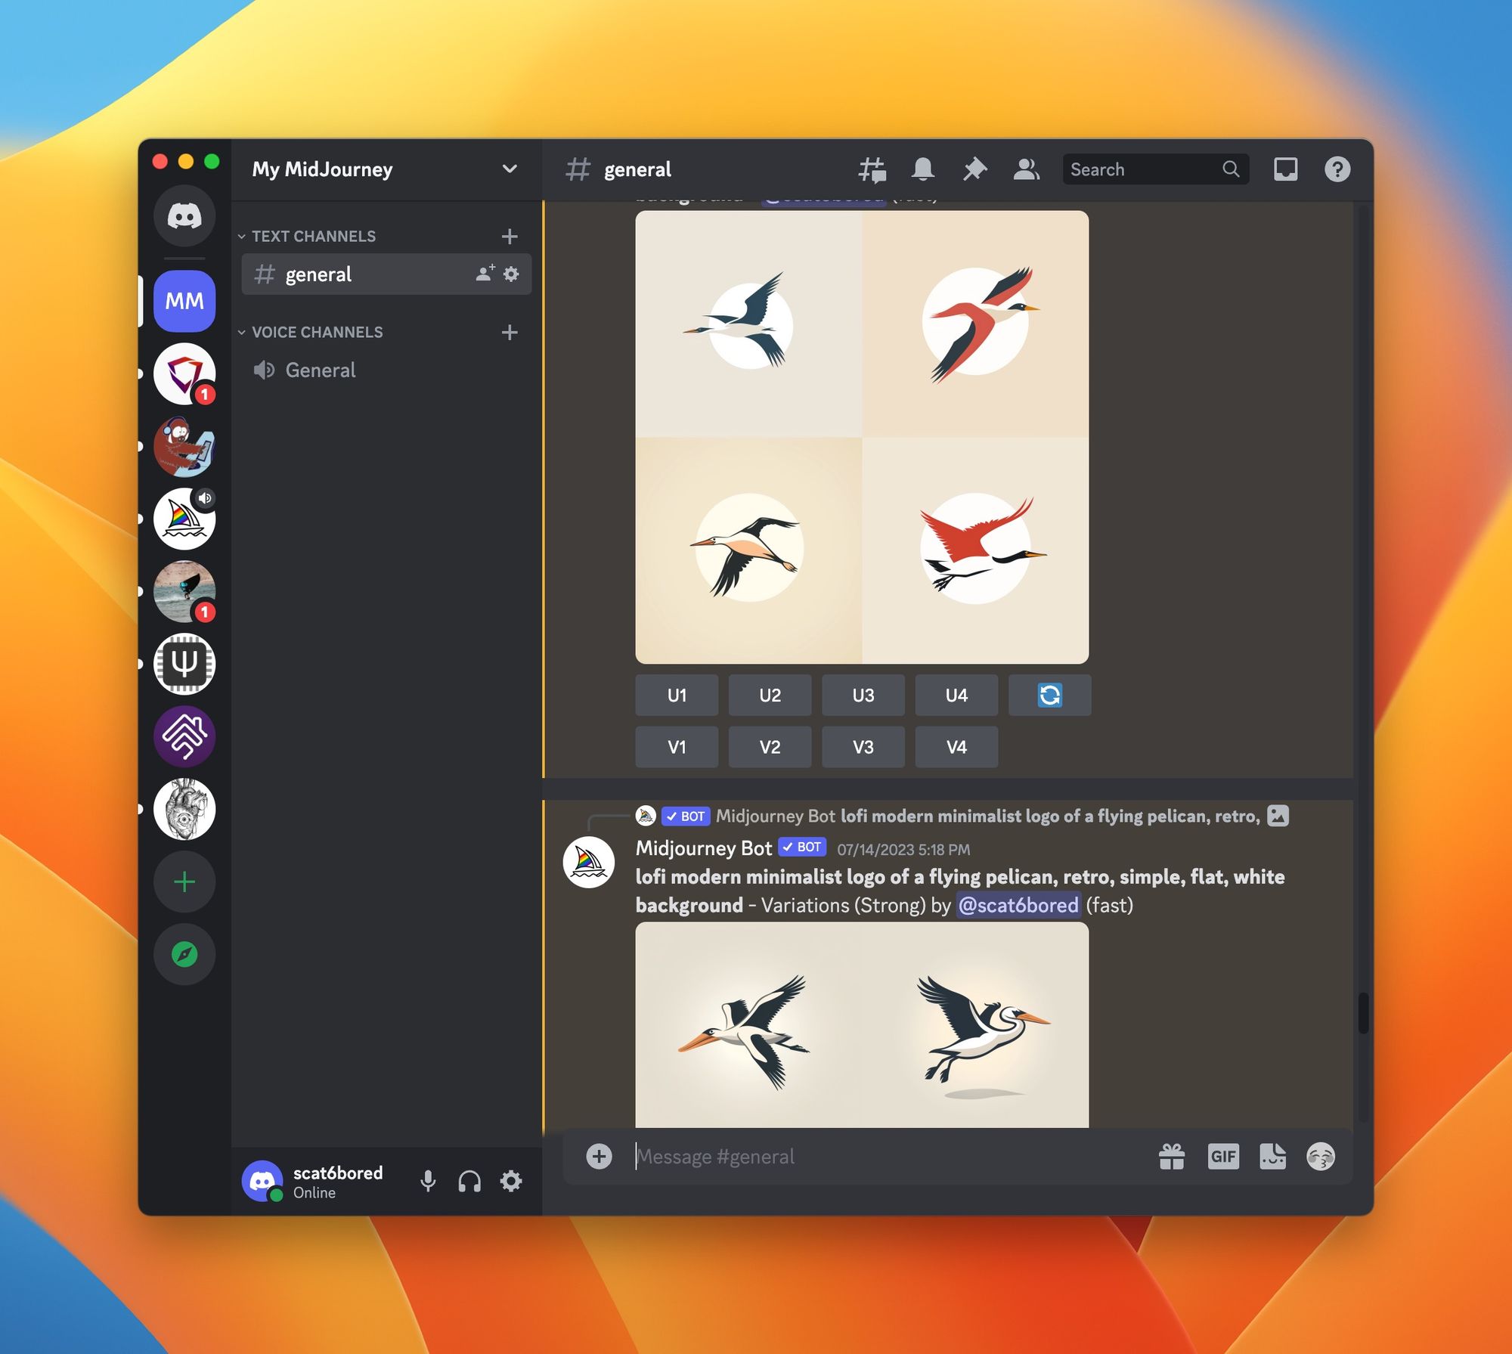The image size is (1512, 1354).
Task: Open the Midjourney sailboat server icon
Action: coord(184,519)
